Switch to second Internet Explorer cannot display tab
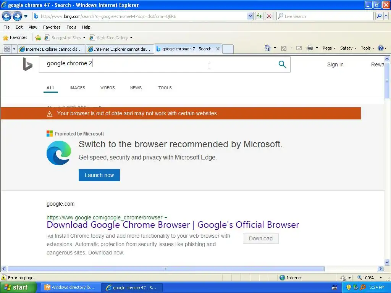The image size is (391, 293). coord(120,49)
